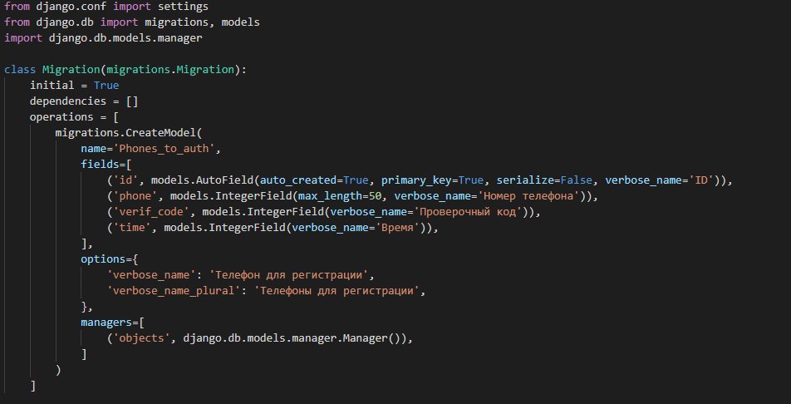Click 'Manager()' in managers list
The image size is (791, 404).
[x=371, y=337]
